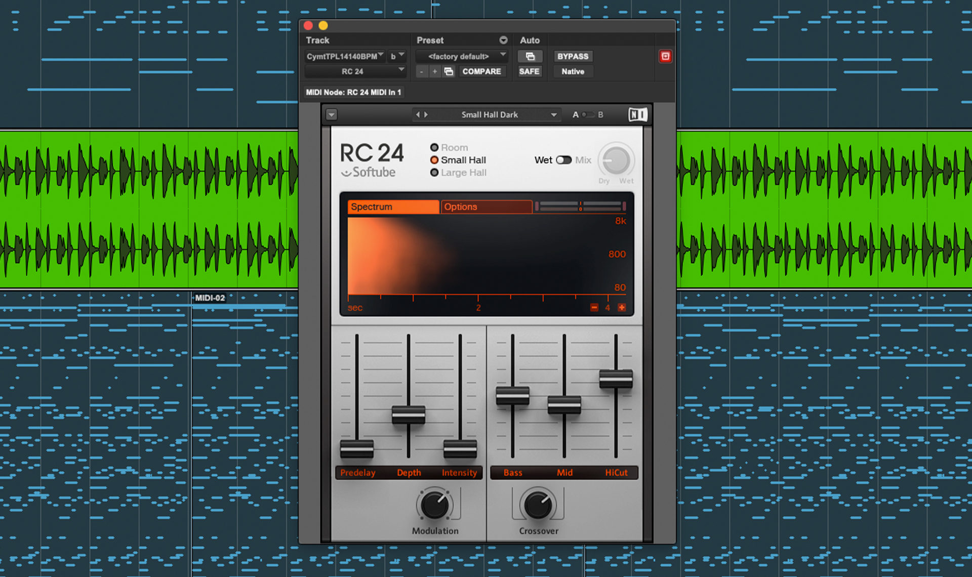Select the Spectrum tab

coord(392,207)
